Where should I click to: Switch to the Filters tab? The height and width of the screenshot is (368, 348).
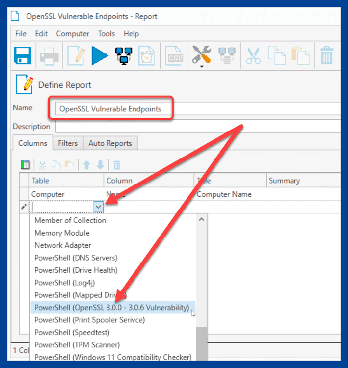point(68,143)
